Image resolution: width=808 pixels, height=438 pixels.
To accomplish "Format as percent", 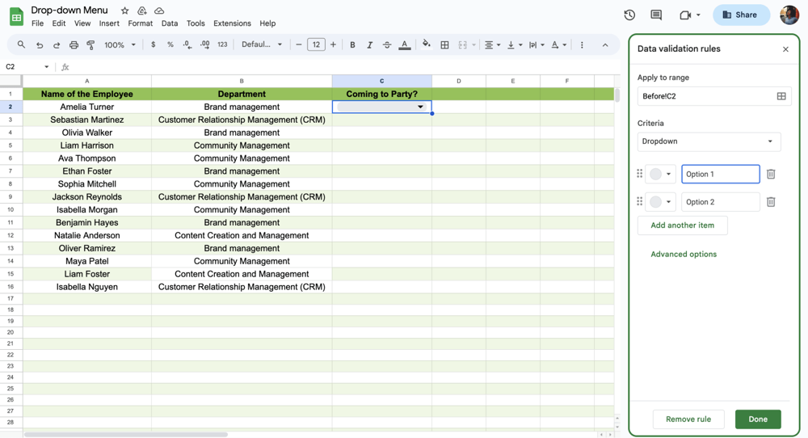I will [170, 44].
